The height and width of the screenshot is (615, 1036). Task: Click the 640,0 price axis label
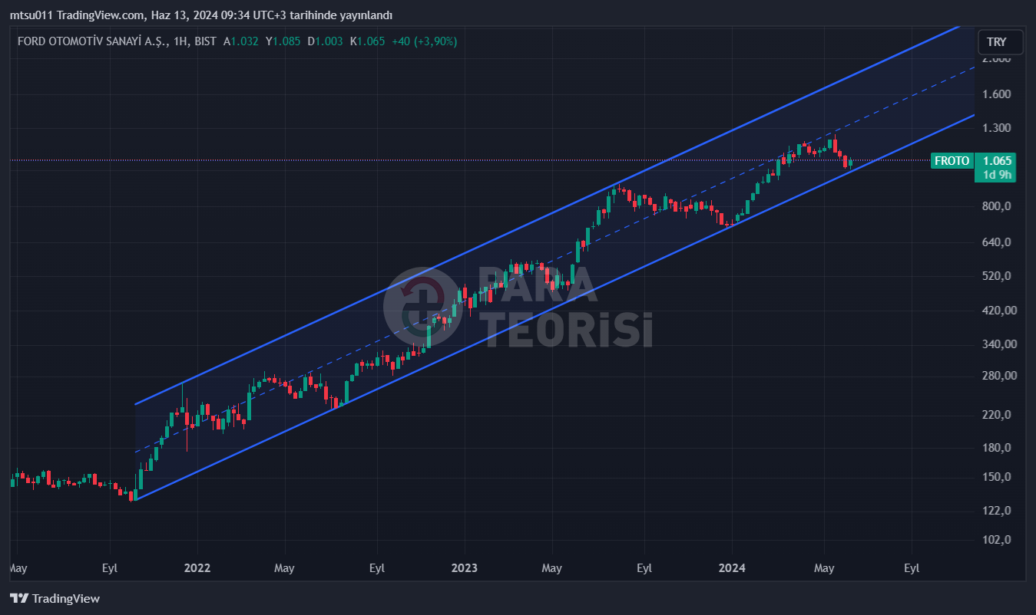tap(995, 242)
